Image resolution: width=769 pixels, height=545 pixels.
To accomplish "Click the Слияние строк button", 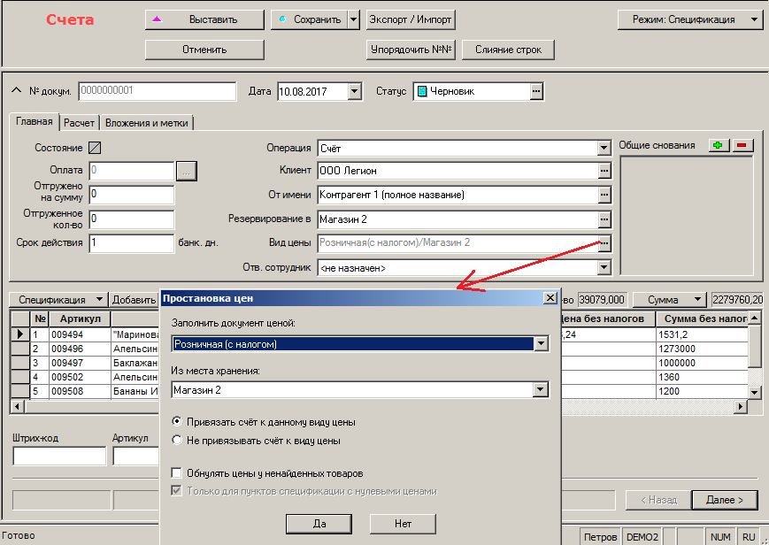I will coord(508,50).
